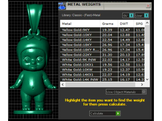Click the 22.03 grams value

107,59
